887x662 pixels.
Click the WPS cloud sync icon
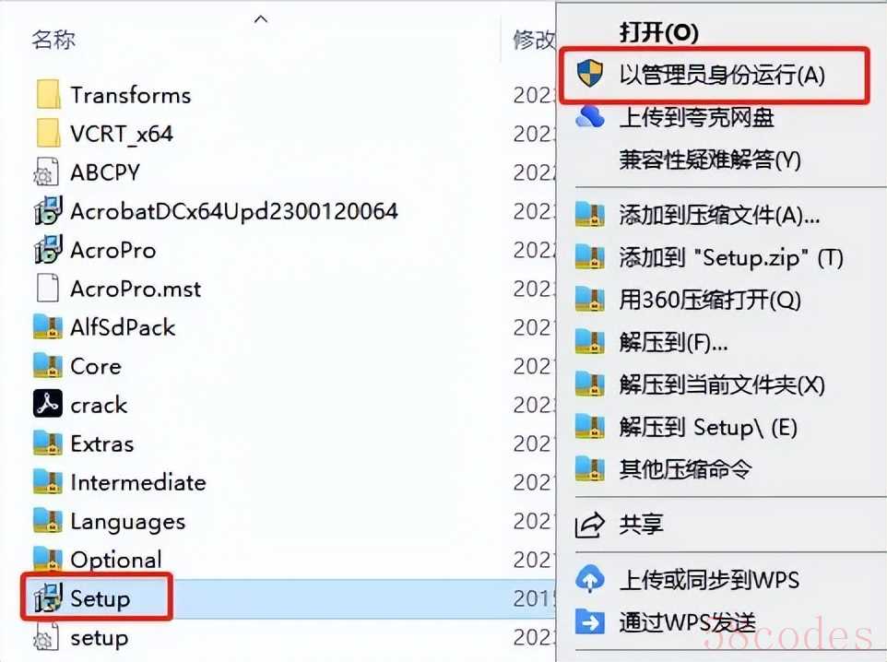click(x=589, y=579)
